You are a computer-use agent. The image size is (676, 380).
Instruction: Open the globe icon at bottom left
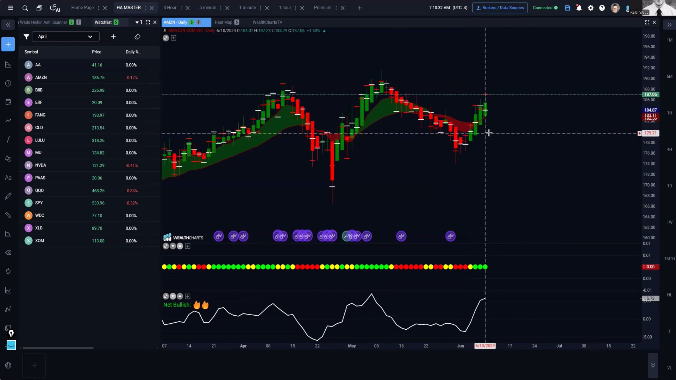[8, 366]
